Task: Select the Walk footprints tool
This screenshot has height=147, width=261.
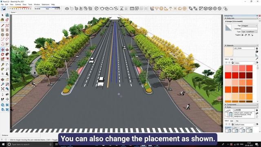Action: point(2,99)
